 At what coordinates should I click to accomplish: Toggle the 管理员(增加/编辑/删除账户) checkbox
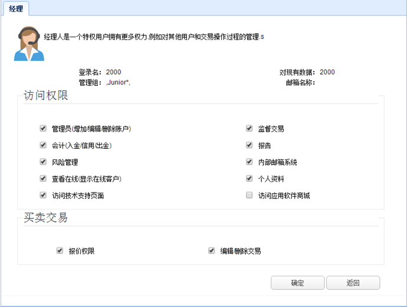pos(42,128)
